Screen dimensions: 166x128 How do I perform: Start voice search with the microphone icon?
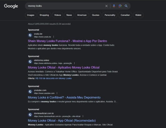tap(114, 6)
